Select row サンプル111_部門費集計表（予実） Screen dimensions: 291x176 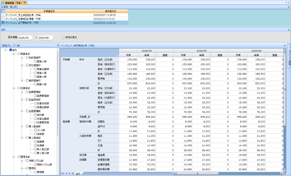coord(64,23)
